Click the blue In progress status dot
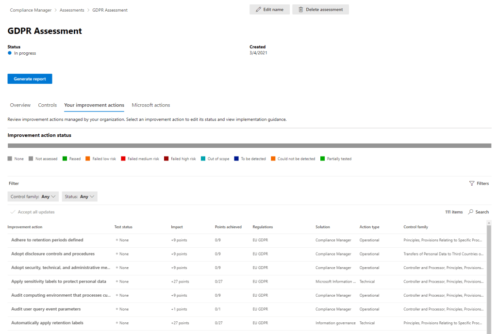The image size is (497, 334). pyautogui.click(x=10, y=53)
